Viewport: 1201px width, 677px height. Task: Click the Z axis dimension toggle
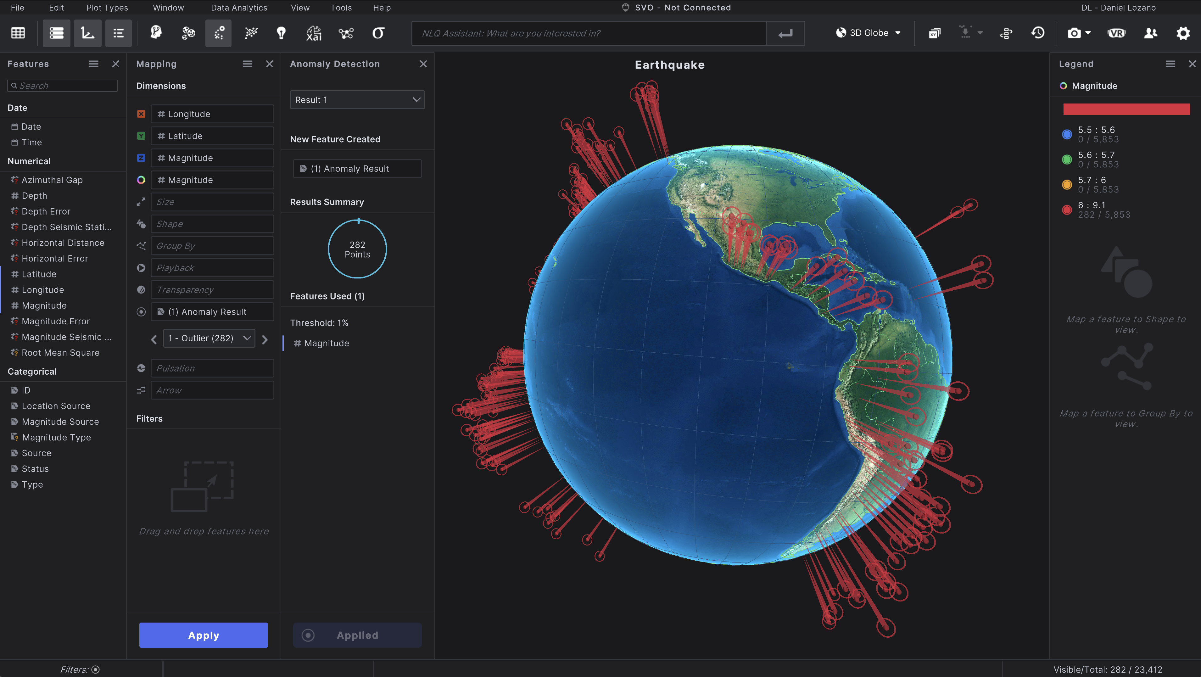pyautogui.click(x=141, y=158)
